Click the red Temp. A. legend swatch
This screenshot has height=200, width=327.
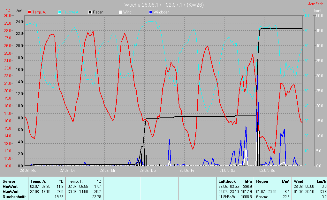tap(29, 12)
